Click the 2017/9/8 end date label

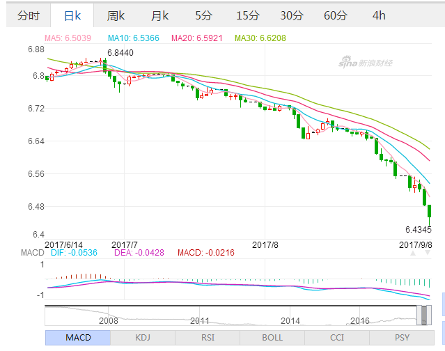coord(416,244)
